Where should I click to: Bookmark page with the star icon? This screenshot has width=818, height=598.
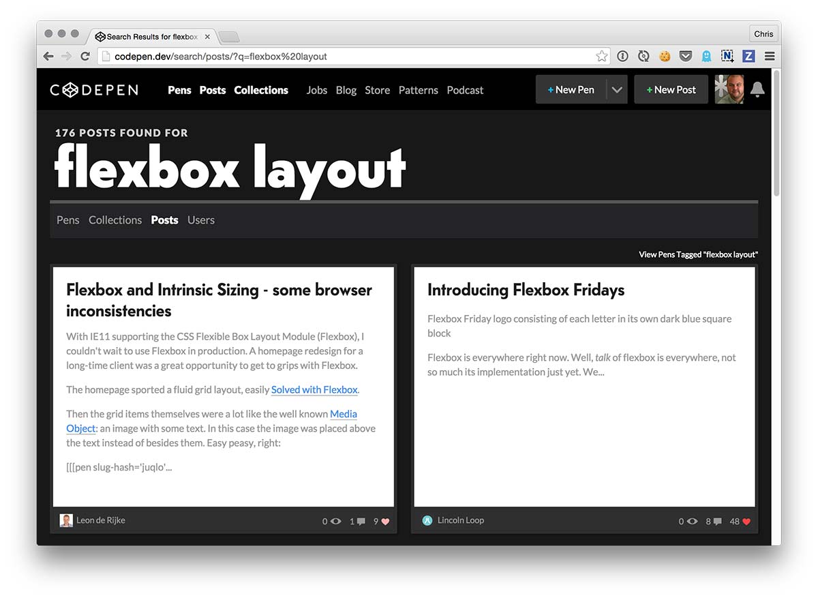pyautogui.click(x=601, y=57)
